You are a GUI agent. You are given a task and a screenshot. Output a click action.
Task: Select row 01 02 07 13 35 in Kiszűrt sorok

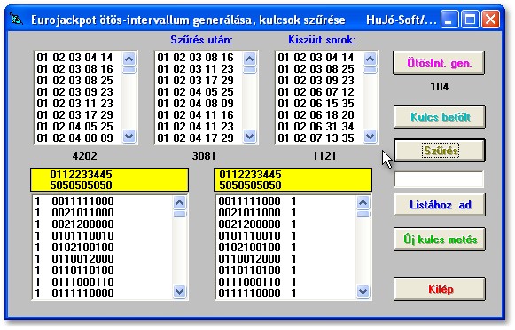click(x=318, y=138)
